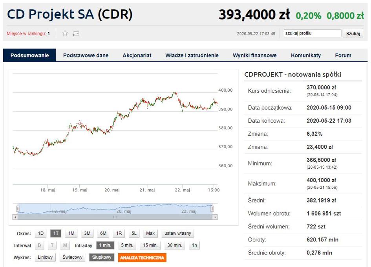Select the 5L period

[x=134, y=233]
